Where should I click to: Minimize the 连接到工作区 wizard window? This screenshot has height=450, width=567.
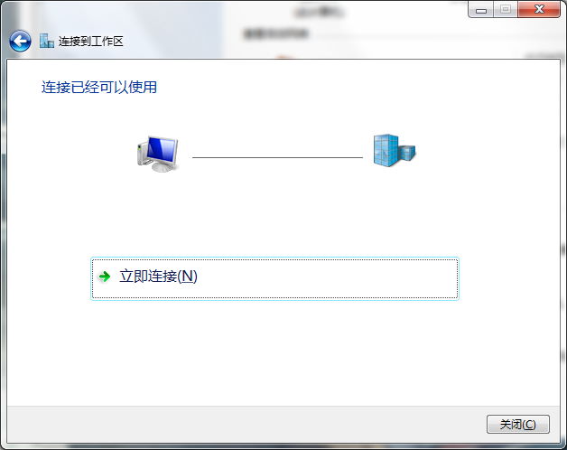pos(481,10)
